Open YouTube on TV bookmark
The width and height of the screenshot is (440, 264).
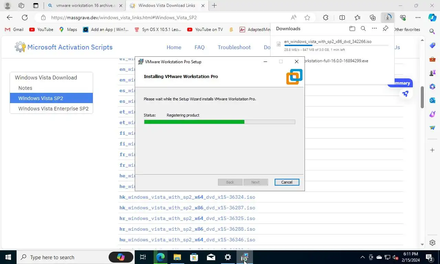tap(205, 30)
